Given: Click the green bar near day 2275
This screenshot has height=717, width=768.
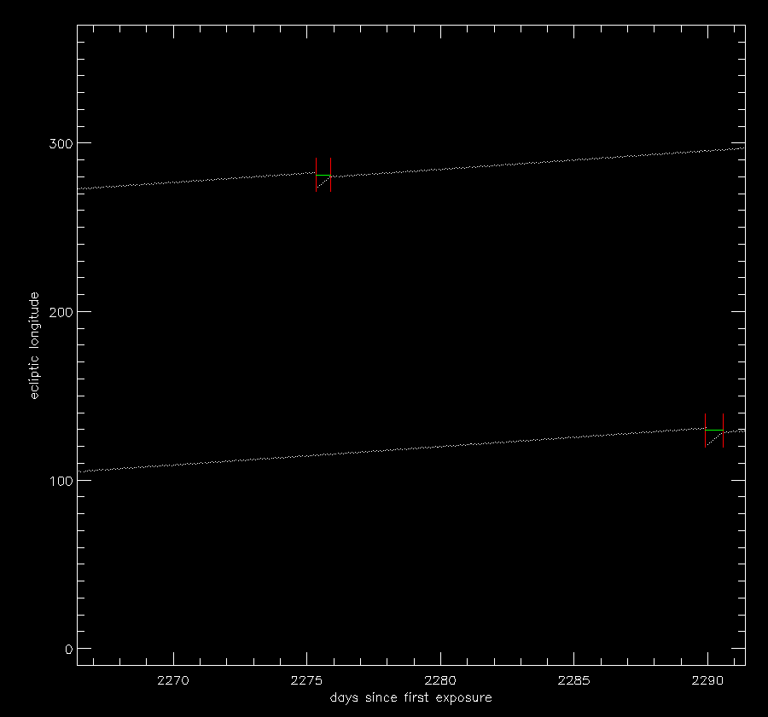Looking at the screenshot, I should pyautogui.click(x=323, y=175).
